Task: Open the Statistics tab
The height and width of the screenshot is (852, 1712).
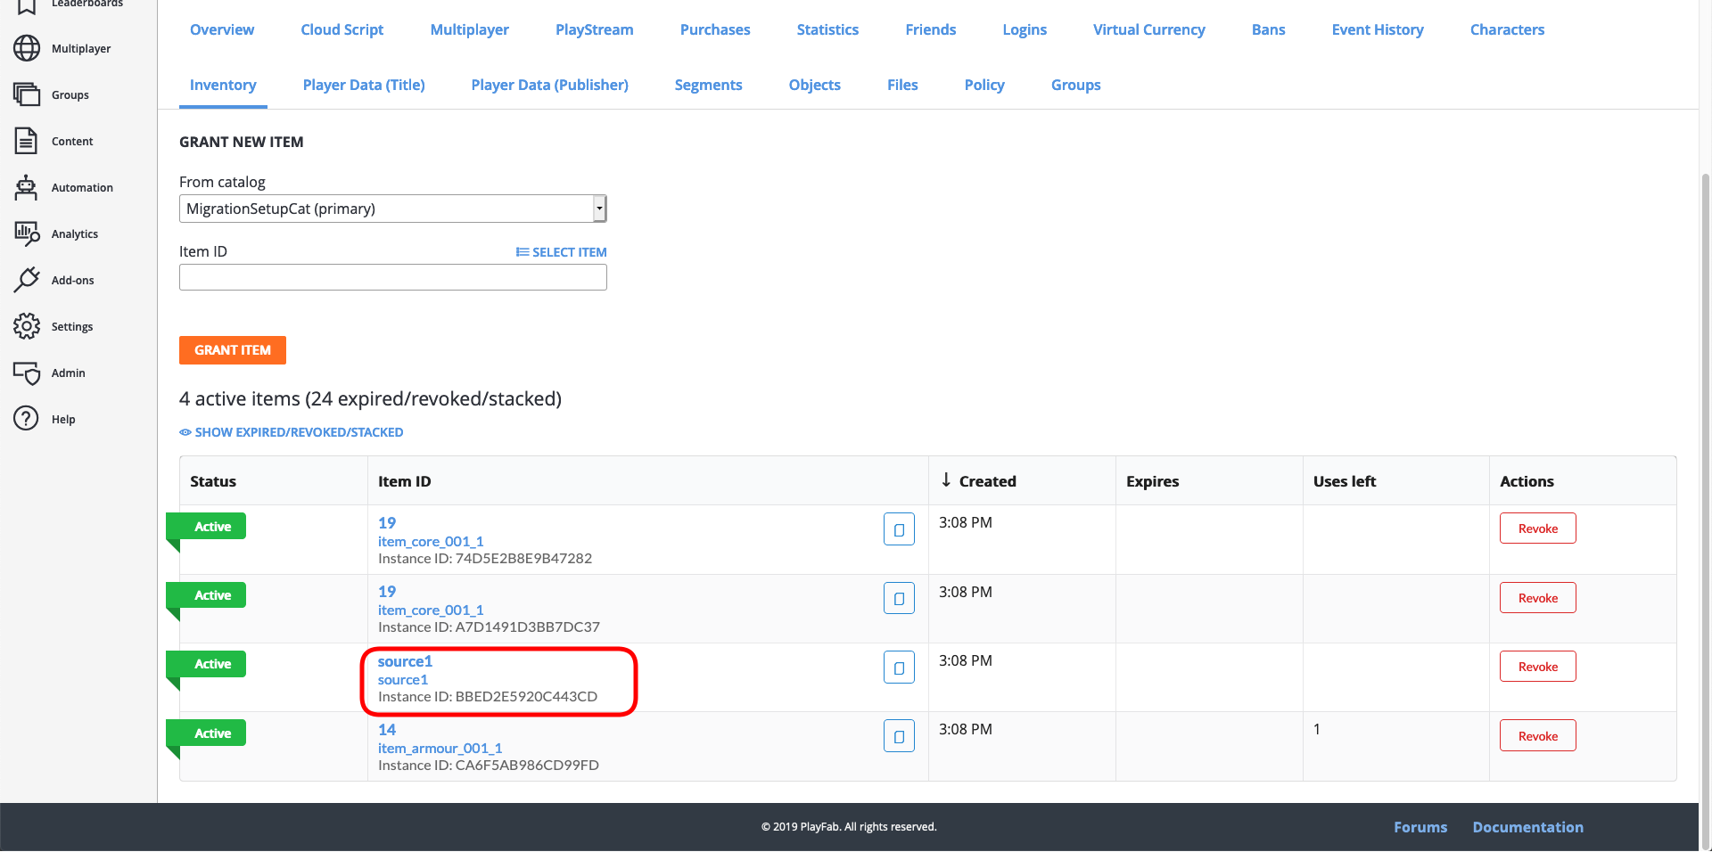Action: click(x=827, y=29)
